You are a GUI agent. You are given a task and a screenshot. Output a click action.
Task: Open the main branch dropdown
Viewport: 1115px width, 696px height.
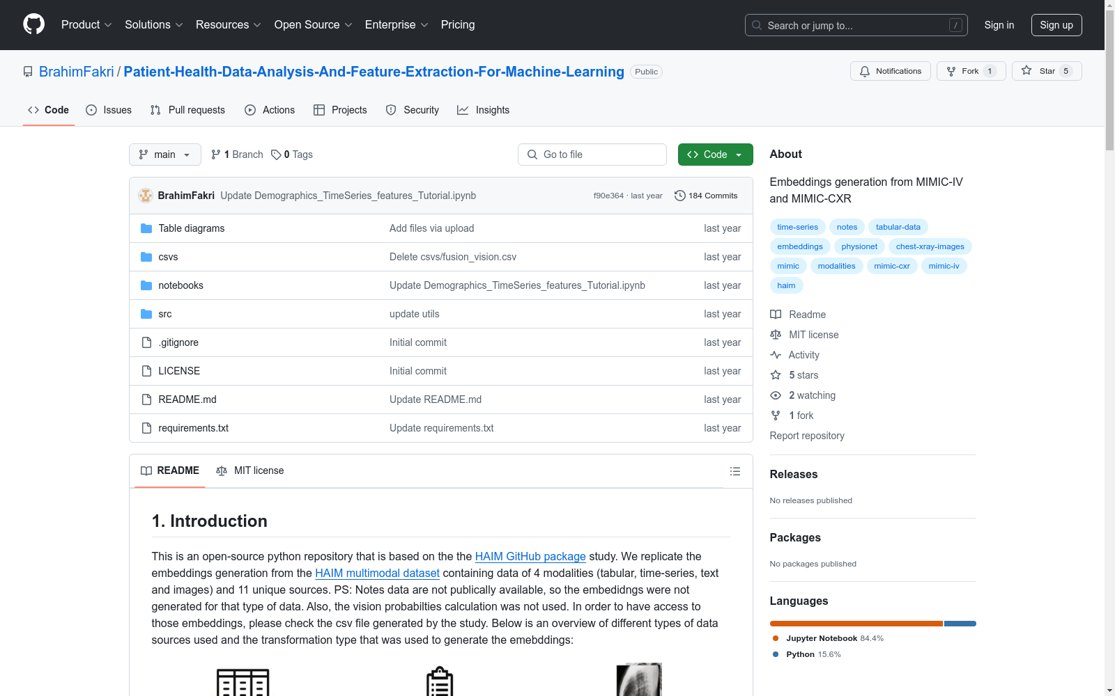165,155
